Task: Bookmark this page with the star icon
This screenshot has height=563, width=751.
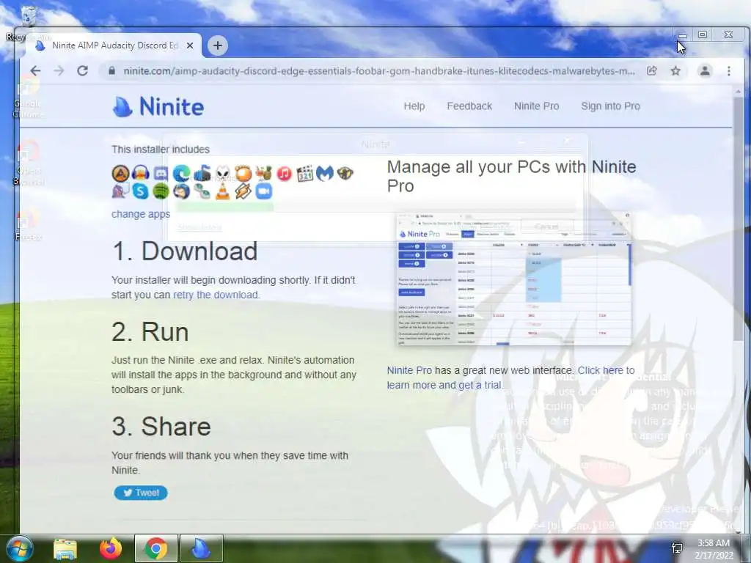Action: 675,71
